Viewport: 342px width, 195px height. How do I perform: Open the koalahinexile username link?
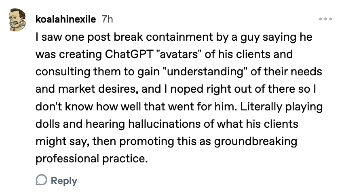65,19
